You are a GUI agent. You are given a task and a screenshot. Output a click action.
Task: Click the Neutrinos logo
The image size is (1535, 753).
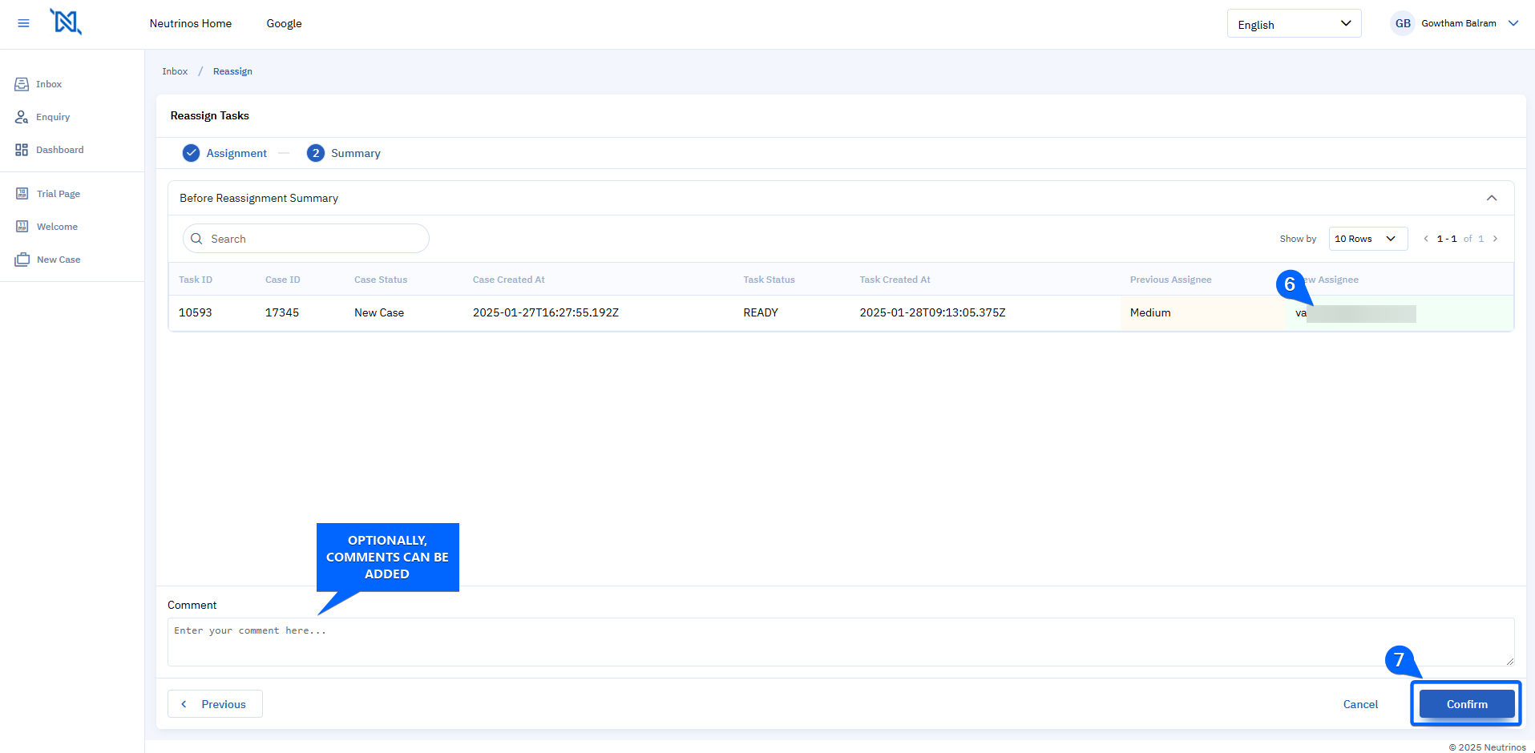click(66, 22)
